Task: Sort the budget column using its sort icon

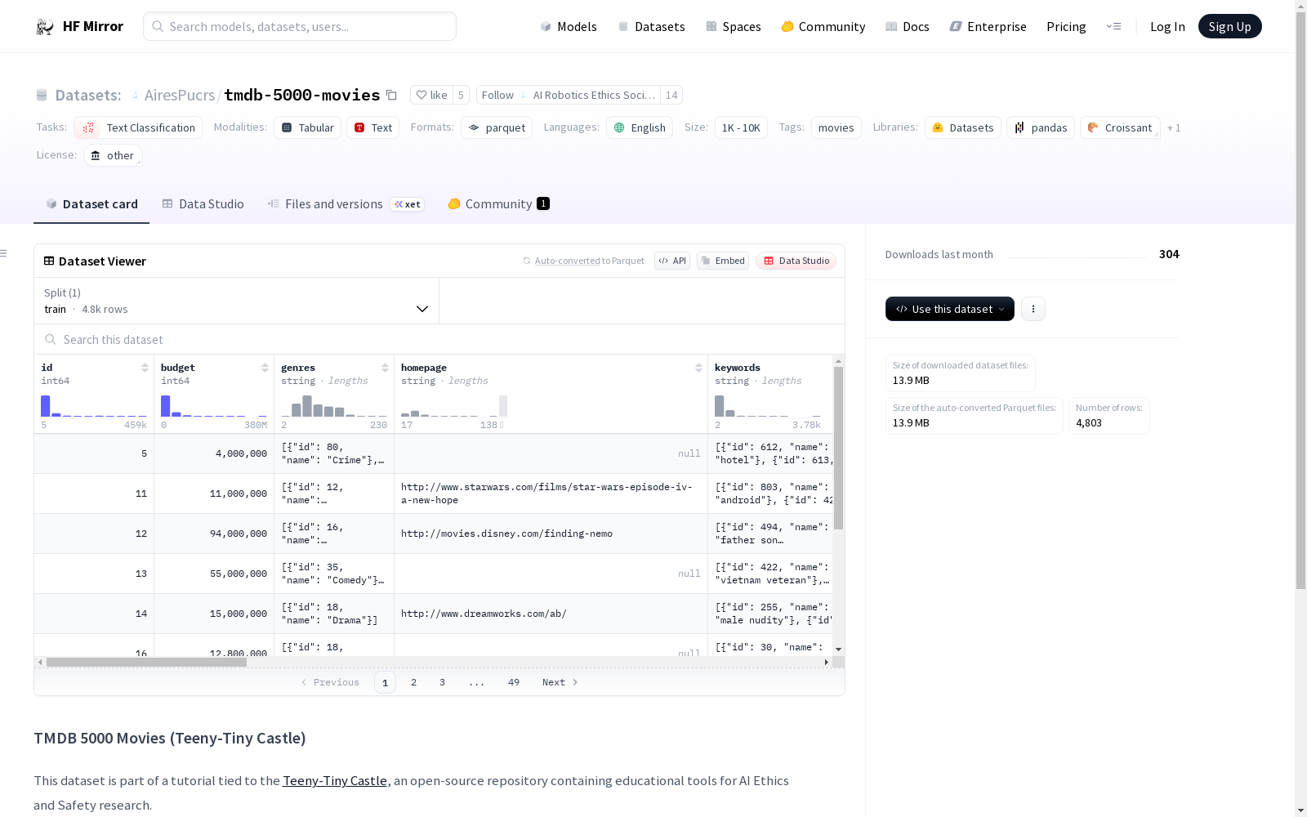Action: pos(265,368)
